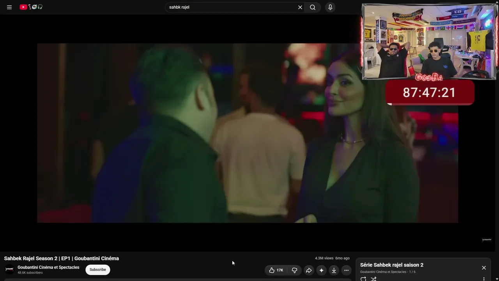Start voice search with the microphone
Viewport: 499px width, 281px height.
330,7
